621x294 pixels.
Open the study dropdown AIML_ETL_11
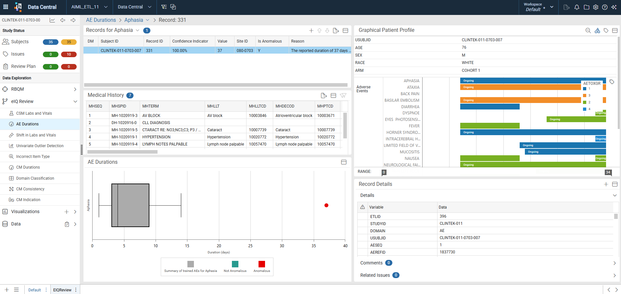[x=89, y=7]
